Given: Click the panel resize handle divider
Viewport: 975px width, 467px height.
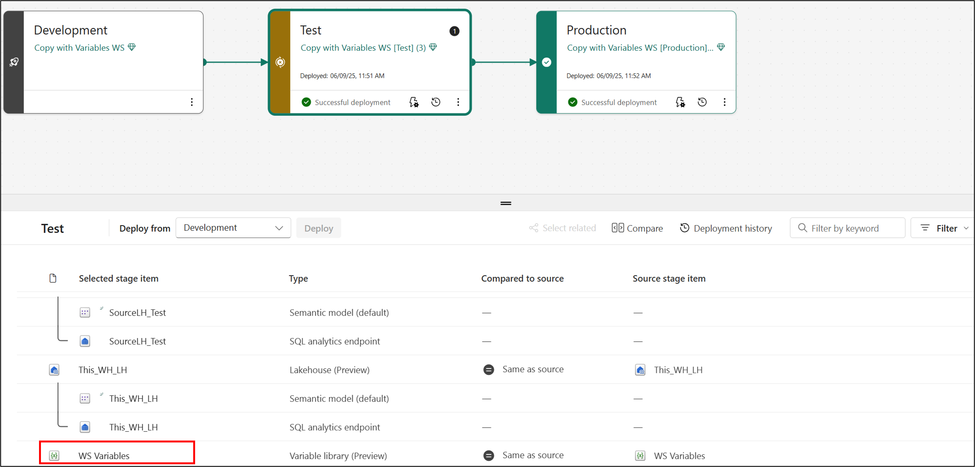Looking at the screenshot, I should point(506,203).
